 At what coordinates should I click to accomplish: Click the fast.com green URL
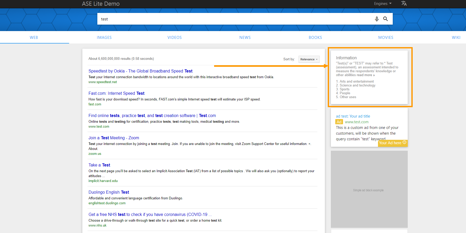pos(95,104)
